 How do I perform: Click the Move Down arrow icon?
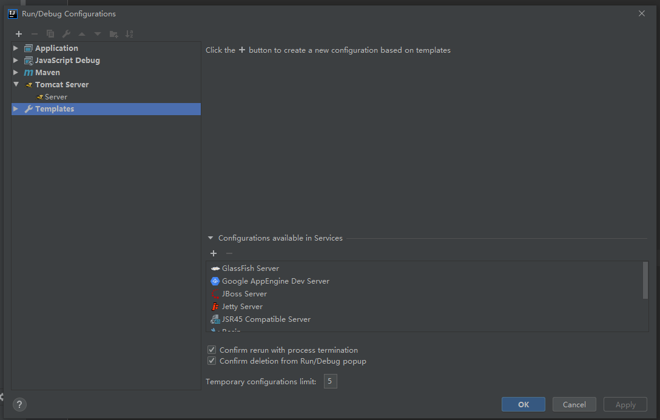pos(97,34)
